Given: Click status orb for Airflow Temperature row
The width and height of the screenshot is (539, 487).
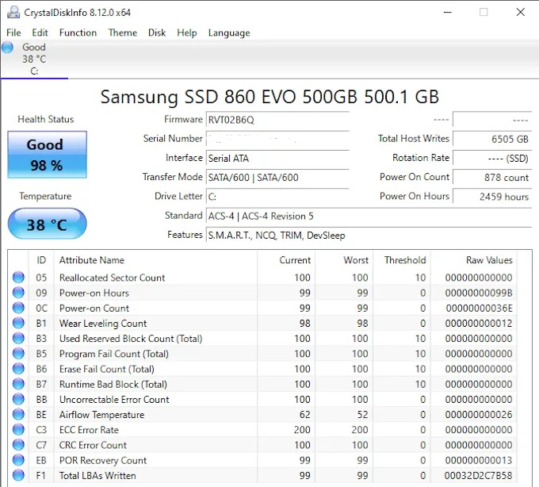Looking at the screenshot, I should pos(18,415).
